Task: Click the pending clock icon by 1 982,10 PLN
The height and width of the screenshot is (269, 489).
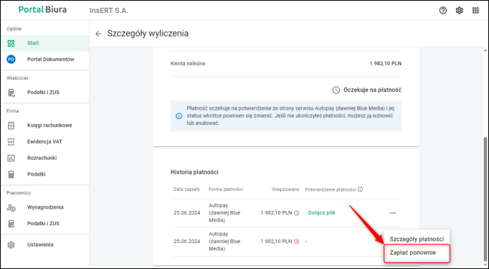Action: point(297,213)
